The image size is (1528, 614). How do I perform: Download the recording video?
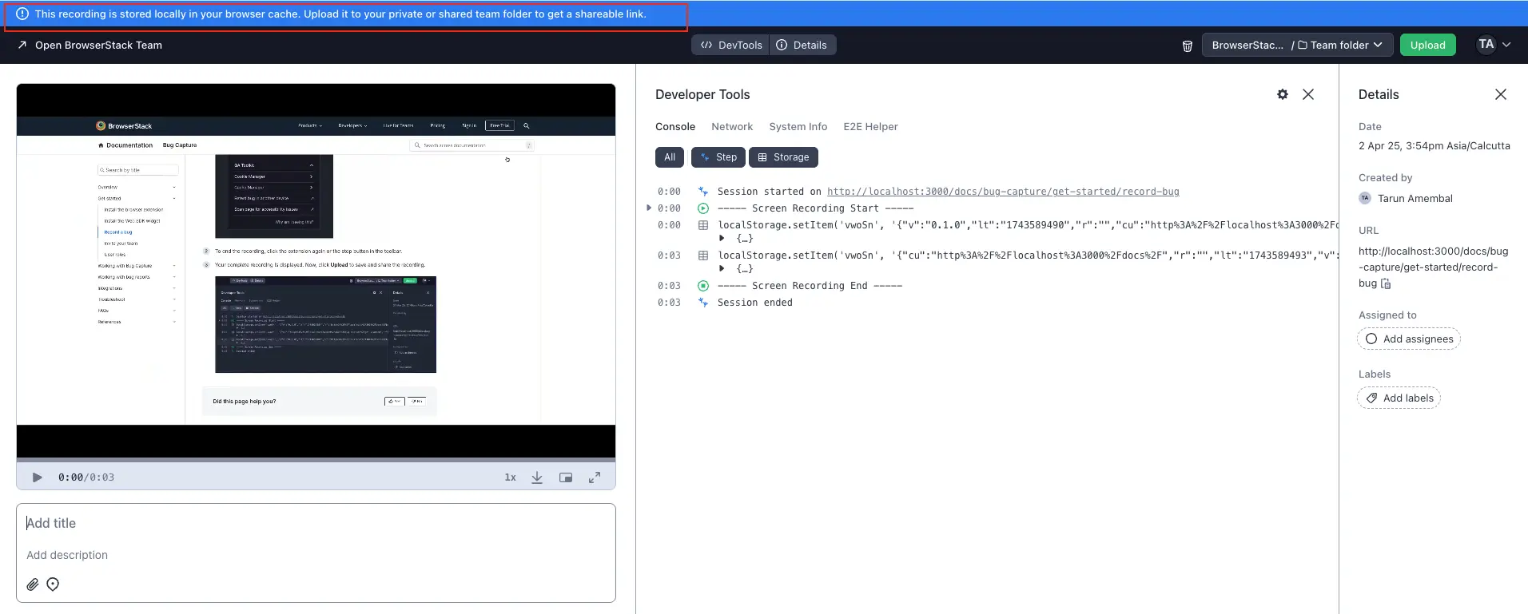pyautogui.click(x=537, y=477)
